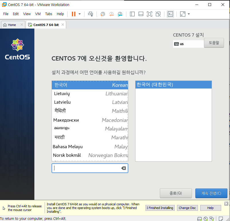The image size is (230, 221).
Task: Open the stretch display dropdown arrow
Action: (189, 14)
